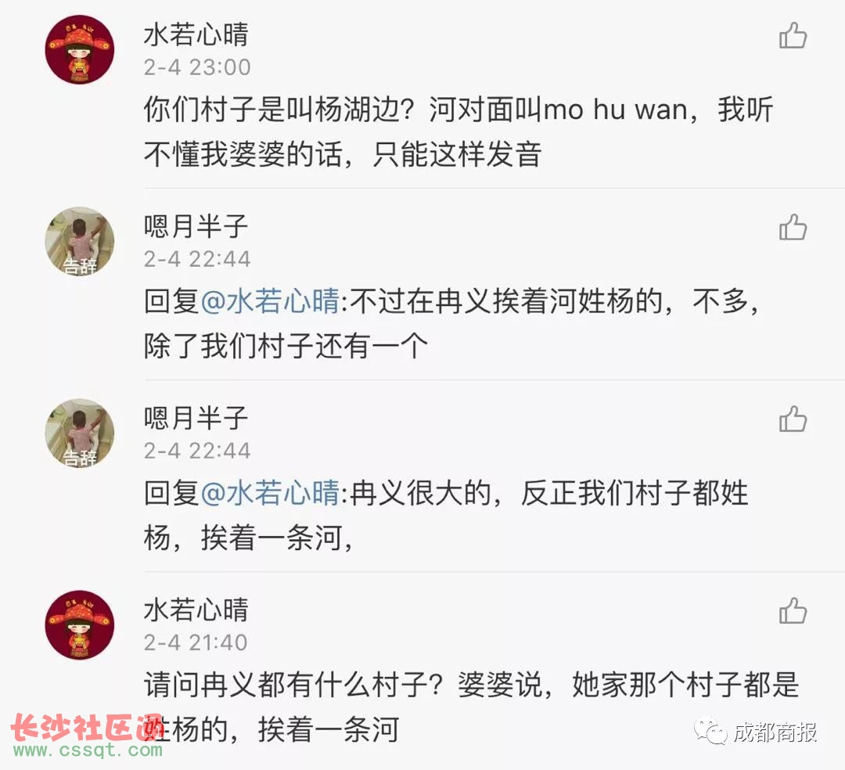Open the @水若心晴 mention in the 不过在冉义 reply
The height and width of the screenshot is (770, 845).
pos(269,301)
